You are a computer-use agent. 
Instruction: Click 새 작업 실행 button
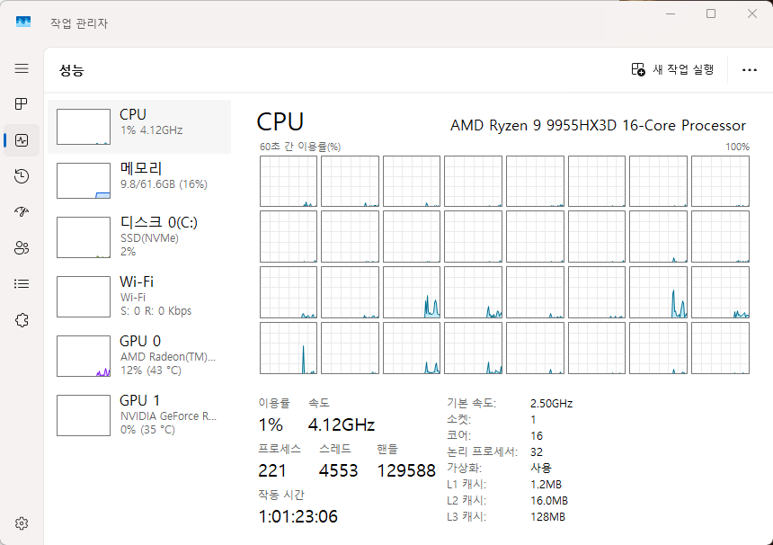[x=673, y=69]
